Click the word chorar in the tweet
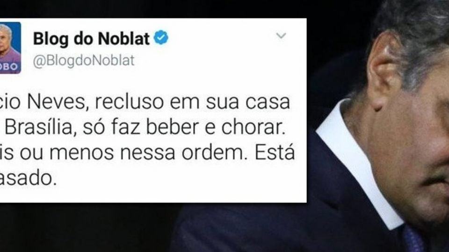Viewport: 449px width, 252px height. coord(253,127)
